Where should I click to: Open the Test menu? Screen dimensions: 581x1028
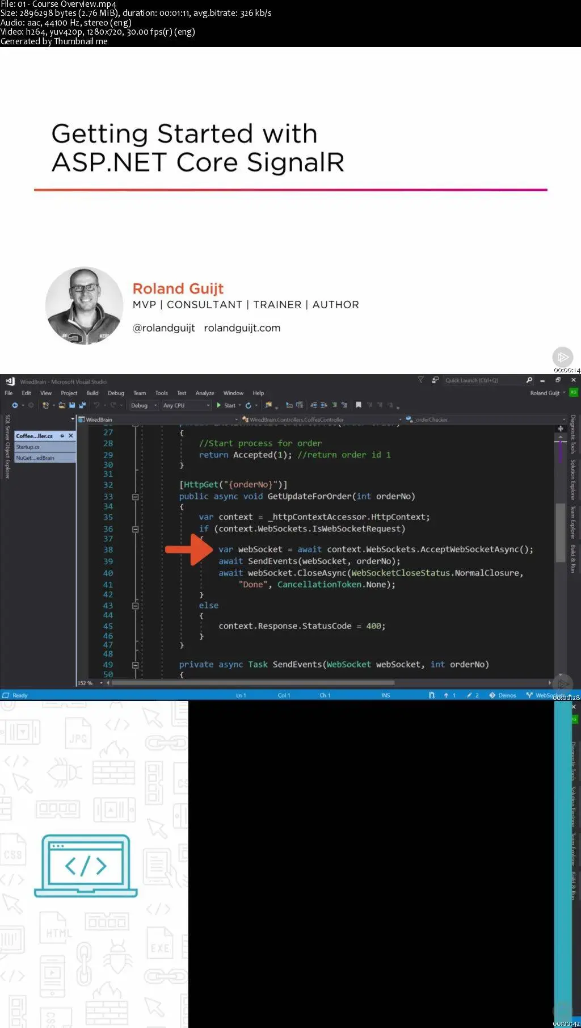(x=182, y=393)
